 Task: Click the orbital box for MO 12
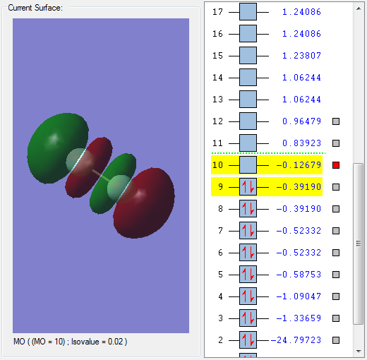click(248, 121)
